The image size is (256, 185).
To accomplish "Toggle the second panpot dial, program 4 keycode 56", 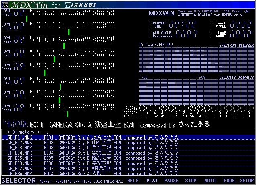I will tap(149, 108).
